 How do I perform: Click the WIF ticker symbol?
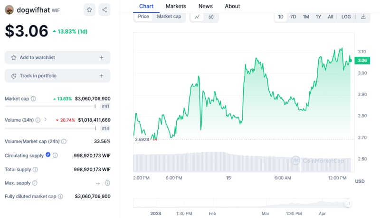click(56, 10)
